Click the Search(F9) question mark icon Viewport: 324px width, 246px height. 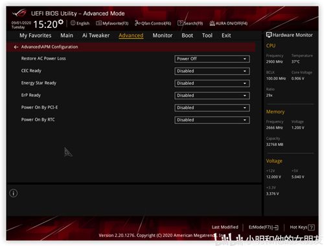(180, 23)
